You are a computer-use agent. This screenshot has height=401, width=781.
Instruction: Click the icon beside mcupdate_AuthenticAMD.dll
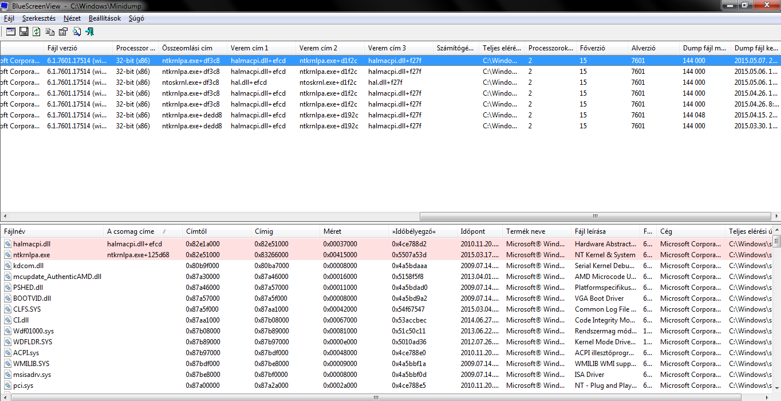click(8, 277)
